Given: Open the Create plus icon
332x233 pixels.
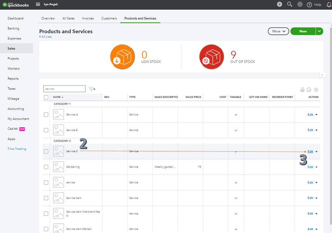Looking at the screenshot, I should (279, 4).
